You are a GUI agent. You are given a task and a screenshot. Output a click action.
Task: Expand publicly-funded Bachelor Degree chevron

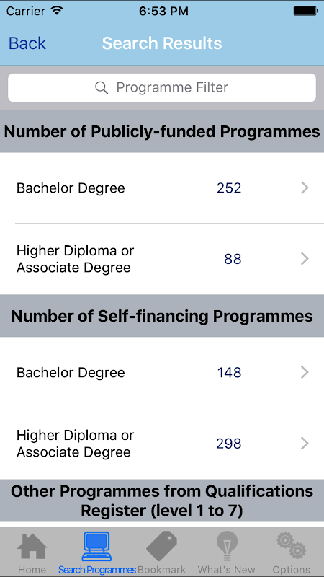[x=305, y=188]
